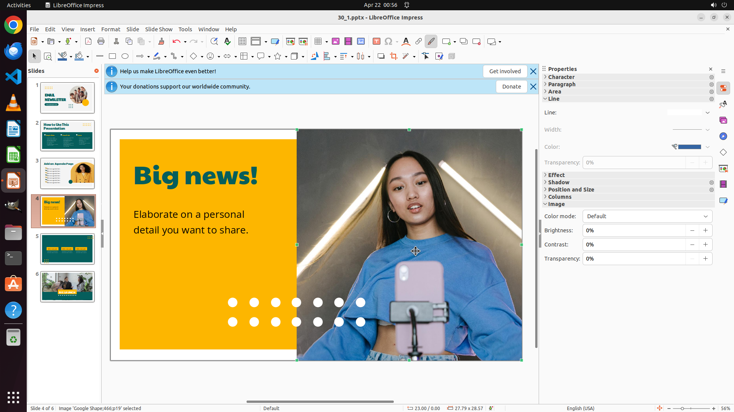This screenshot has height=412, width=734.
Task: Select the Crop Image tool
Action: pyautogui.click(x=393, y=56)
